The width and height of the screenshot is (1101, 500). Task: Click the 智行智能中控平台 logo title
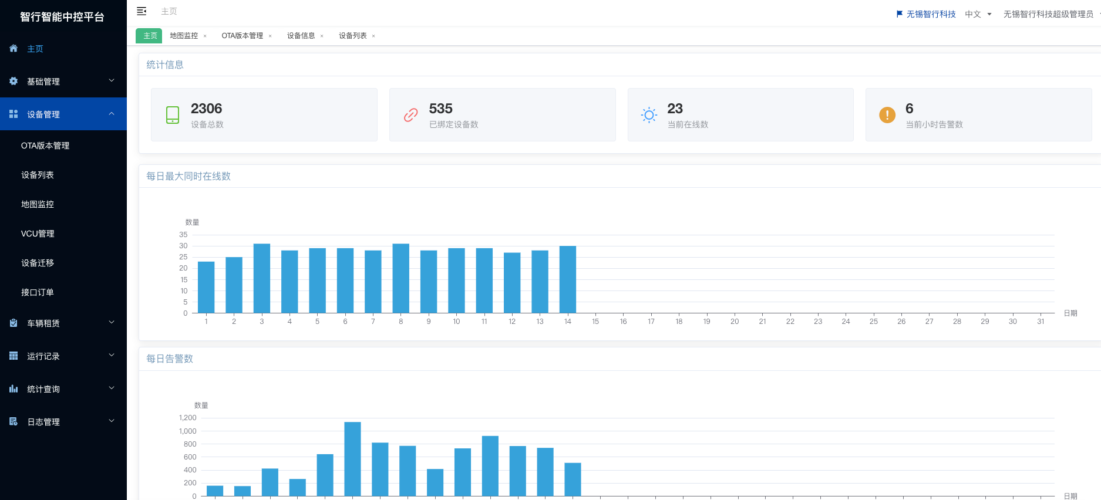62,17
